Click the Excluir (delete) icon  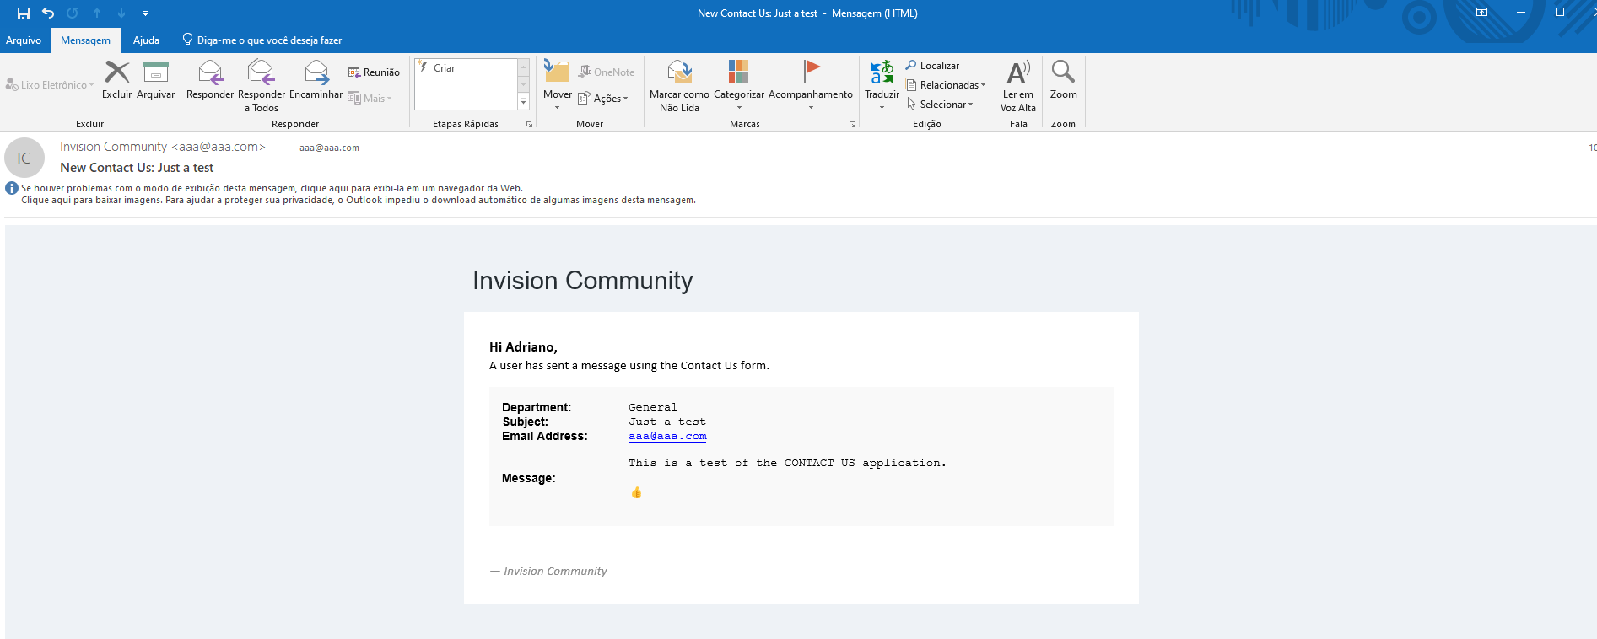click(116, 73)
